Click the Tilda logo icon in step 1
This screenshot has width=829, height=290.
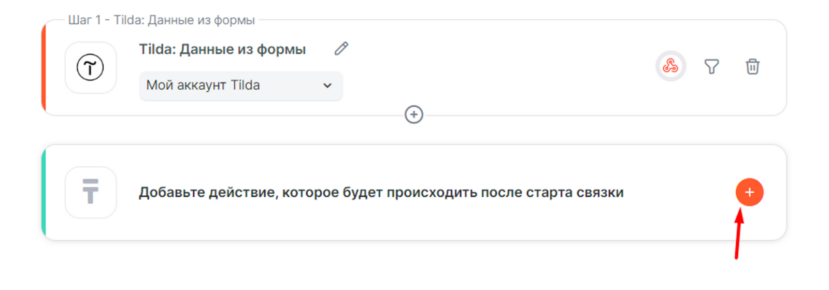pos(90,67)
